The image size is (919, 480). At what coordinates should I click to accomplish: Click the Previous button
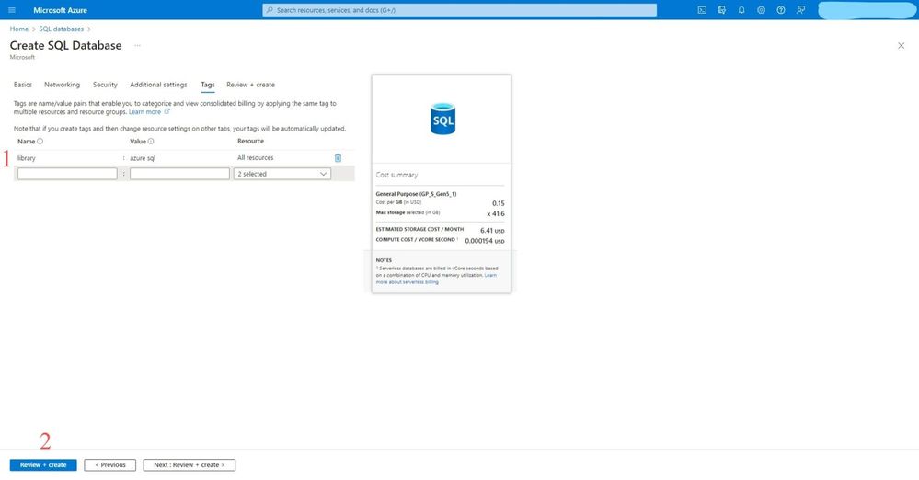(x=110, y=464)
